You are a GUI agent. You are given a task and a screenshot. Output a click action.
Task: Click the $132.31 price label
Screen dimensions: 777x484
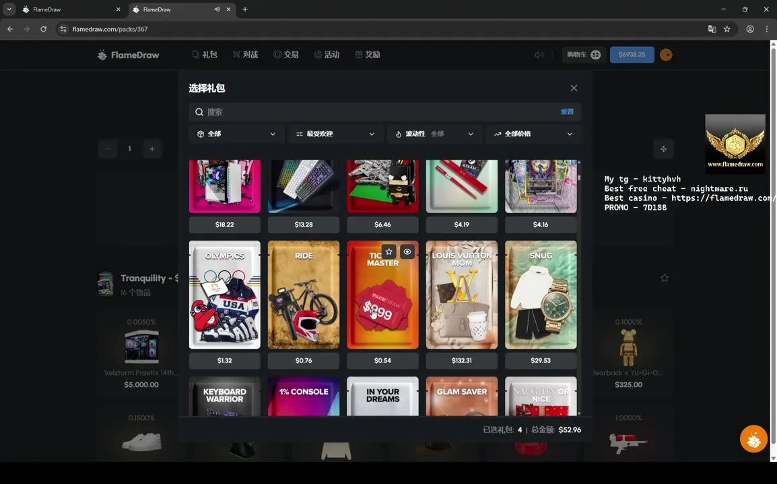pos(462,361)
